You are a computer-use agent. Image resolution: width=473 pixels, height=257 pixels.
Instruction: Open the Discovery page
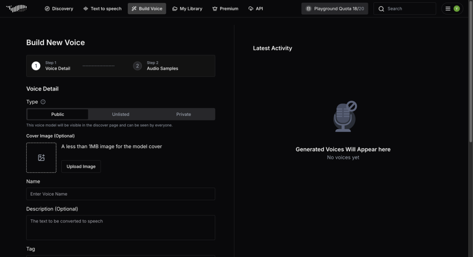click(x=59, y=9)
